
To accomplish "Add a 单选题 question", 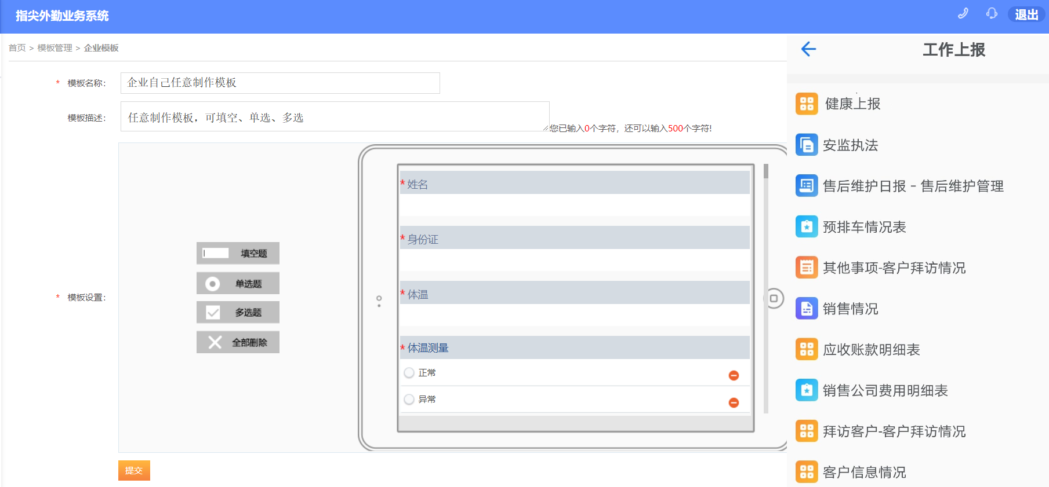I will tap(238, 283).
